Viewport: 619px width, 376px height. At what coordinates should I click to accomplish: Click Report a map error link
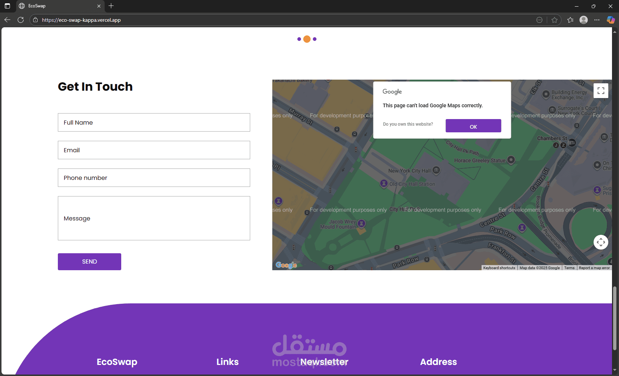[x=594, y=268]
